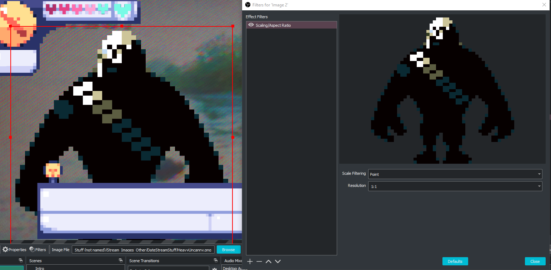Select the Intro scene in Scenes list
Image resolution: width=551 pixels, height=270 pixels.
(40, 268)
